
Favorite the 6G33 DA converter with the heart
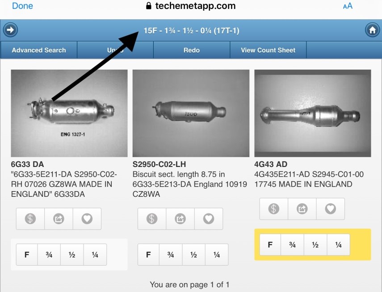[x=87, y=219]
